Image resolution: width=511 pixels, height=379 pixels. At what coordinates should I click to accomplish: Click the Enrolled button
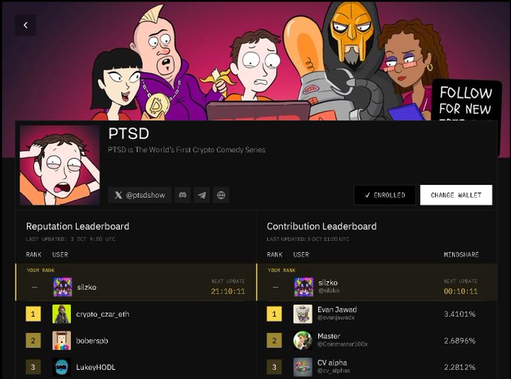pos(385,195)
